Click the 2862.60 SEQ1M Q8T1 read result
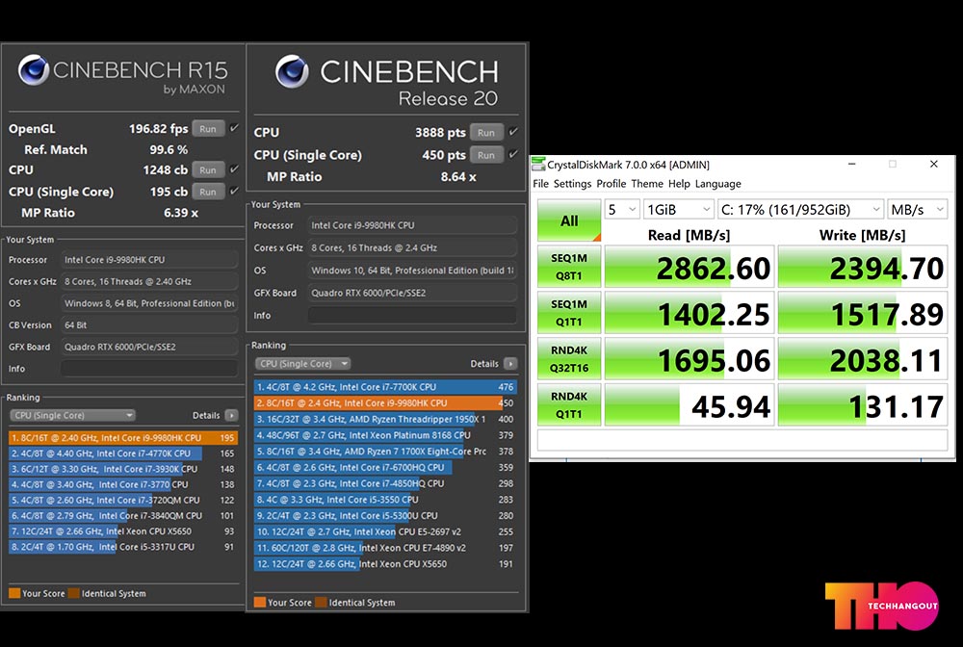The width and height of the screenshot is (963, 647). [x=690, y=267]
